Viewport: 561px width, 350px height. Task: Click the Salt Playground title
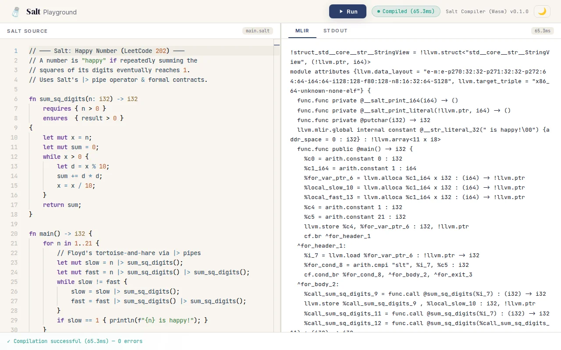(51, 12)
